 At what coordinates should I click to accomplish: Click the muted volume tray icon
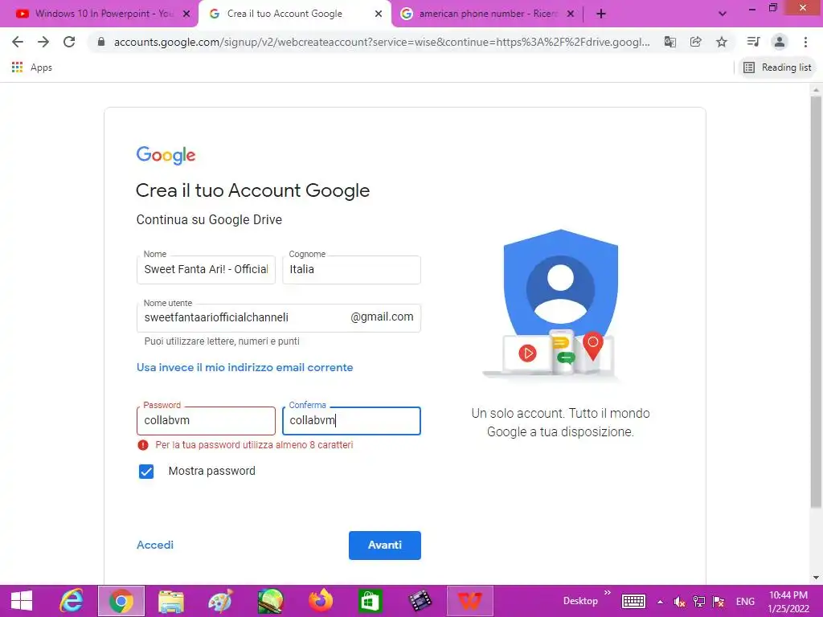point(679,602)
